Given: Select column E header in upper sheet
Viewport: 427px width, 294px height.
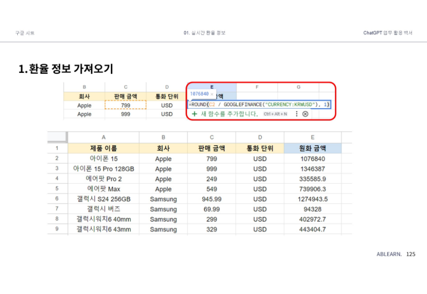Looking at the screenshot, I should click(x=212, y=87).
